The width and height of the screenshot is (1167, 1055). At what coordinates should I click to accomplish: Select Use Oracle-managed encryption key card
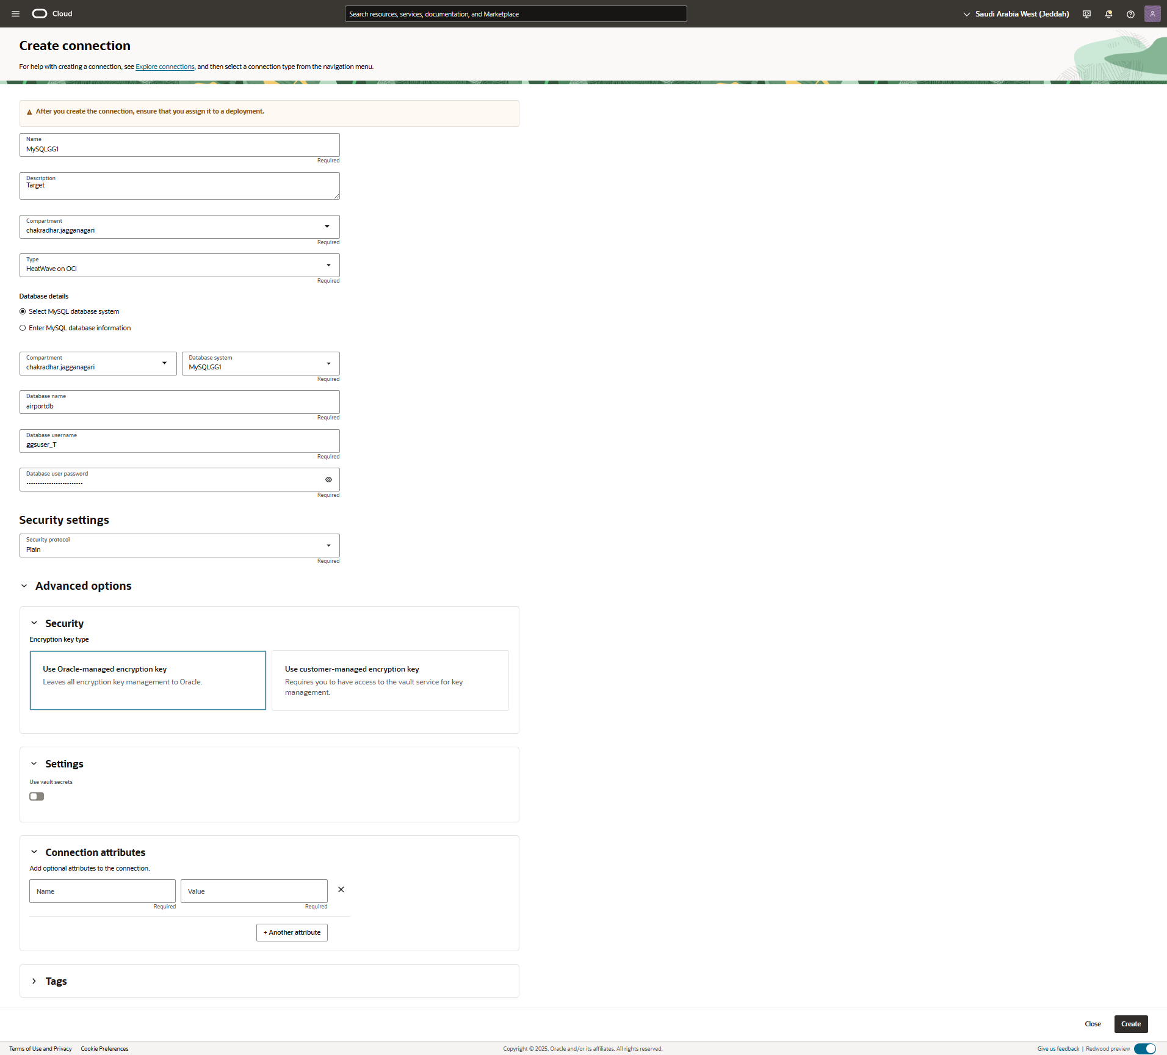point(148,680)
